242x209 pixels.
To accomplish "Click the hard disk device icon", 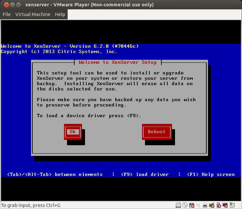I will 178,205.
